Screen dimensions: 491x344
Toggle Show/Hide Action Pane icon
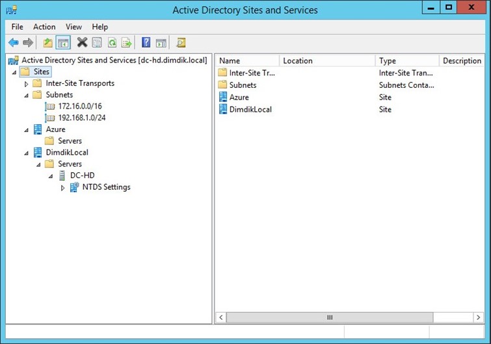coord(161,42)
